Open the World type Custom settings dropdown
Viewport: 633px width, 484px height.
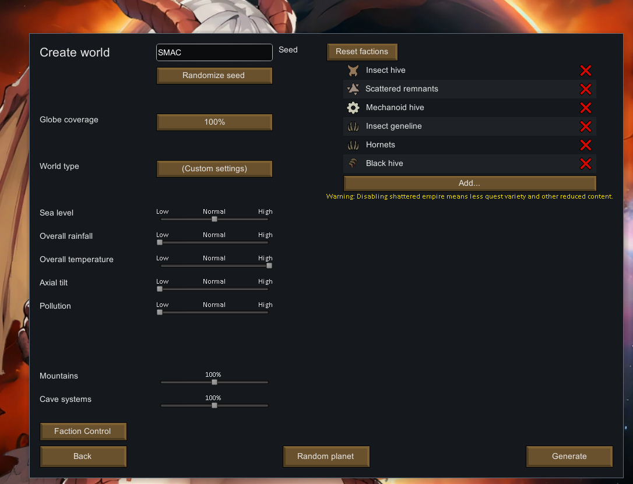(x=214, y=168)
